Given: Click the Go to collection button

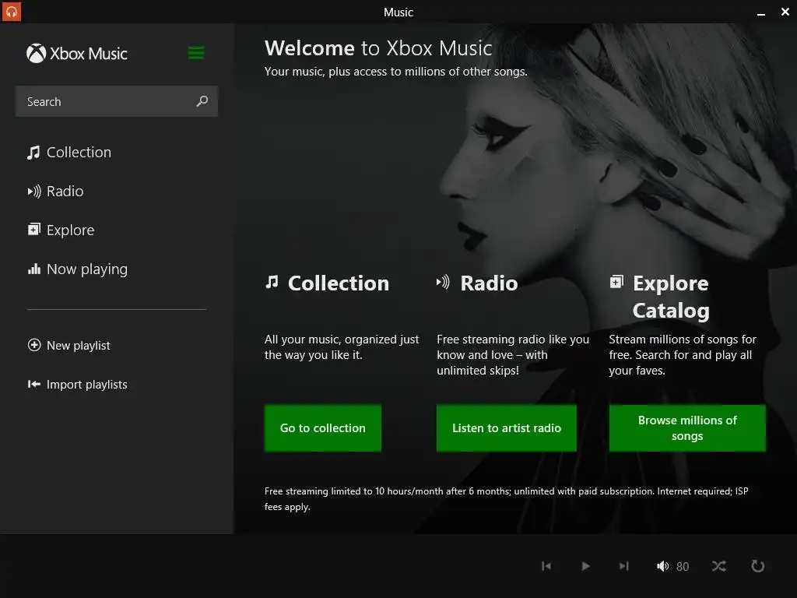Looking at the screenshot, I should 323,428.
